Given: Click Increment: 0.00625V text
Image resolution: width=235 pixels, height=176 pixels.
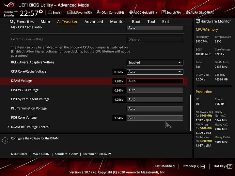Looking at the screenshot, I should pyautogui.click(x=97, y=154).
